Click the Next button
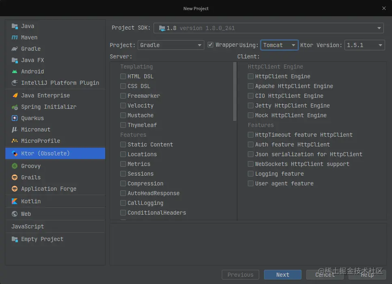Viewport: 392px width, 284px height. [x=282, y=275]
